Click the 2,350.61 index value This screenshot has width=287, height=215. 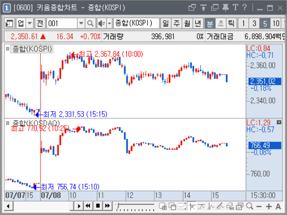tap(24, 36)
